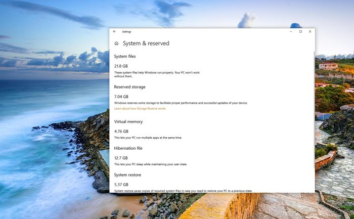Viewport: 354px width, 219px height.
Task: Click the 'Settings' title bar label
Action: coord(126,32)
